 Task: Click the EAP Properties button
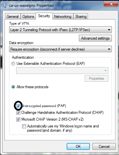click(x=96, y=78)
